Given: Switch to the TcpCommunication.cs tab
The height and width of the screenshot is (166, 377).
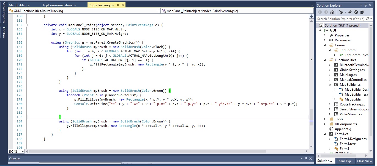Looking at the screenshot, I should [59, 5].
